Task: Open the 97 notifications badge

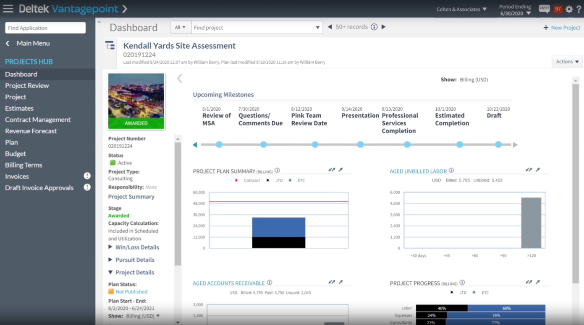Action: (x=558, y=9)
